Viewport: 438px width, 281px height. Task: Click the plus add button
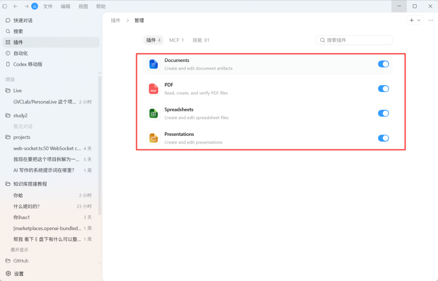pyautogui.click(x=412, y=20)
